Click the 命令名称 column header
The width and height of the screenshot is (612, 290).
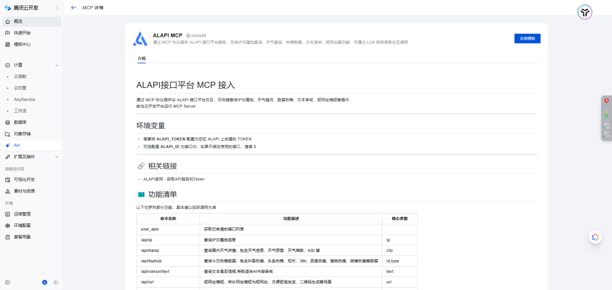[x=168, y=218]
